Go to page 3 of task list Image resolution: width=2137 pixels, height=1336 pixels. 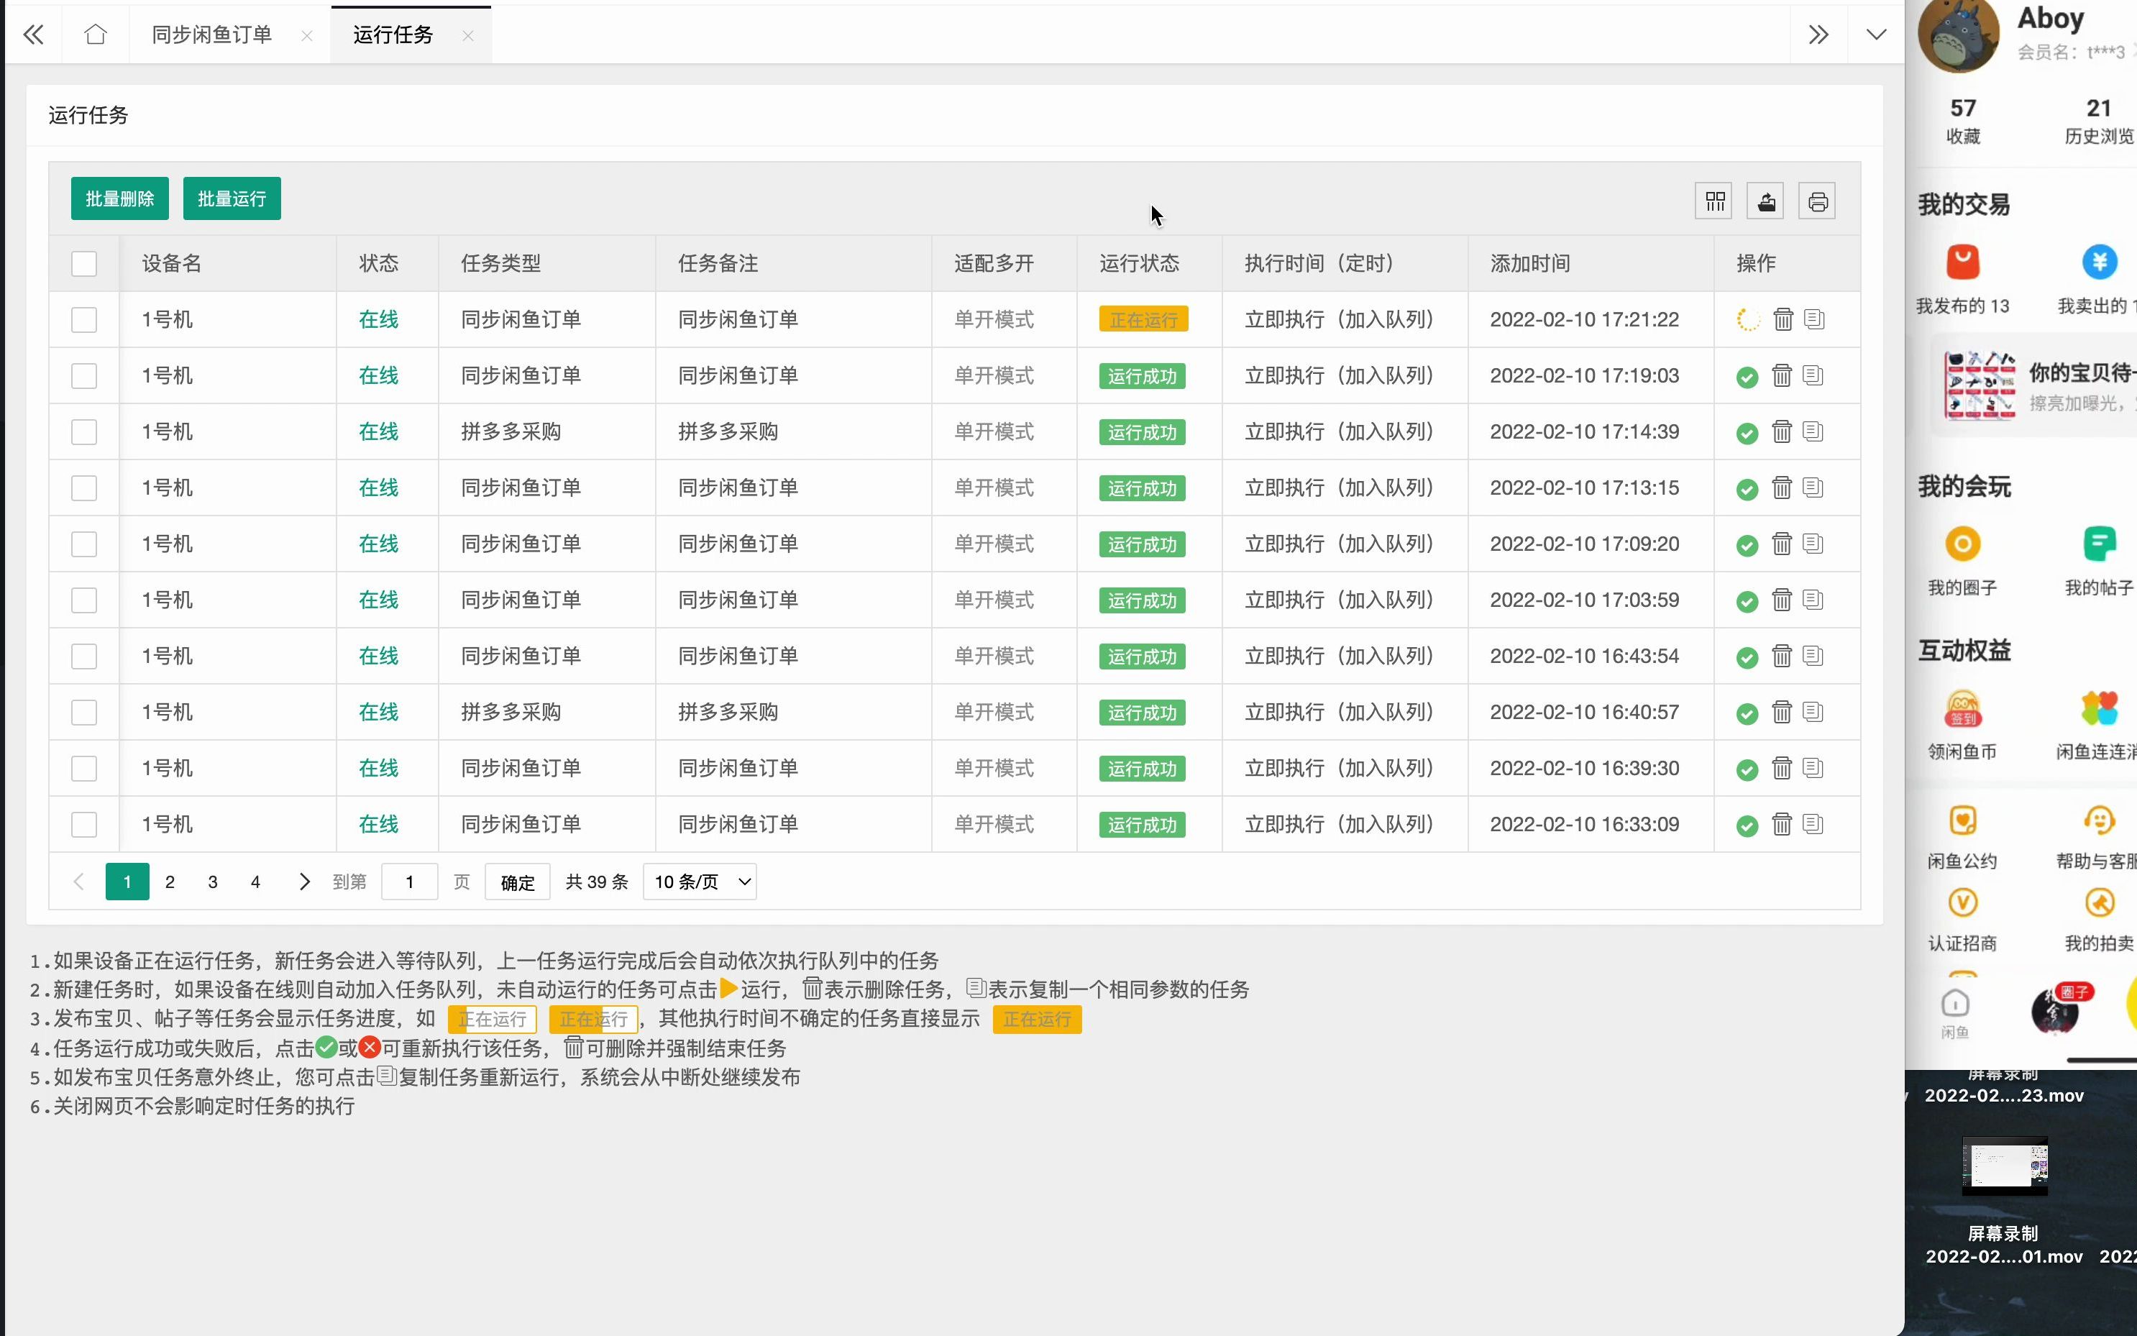point(213,882)
